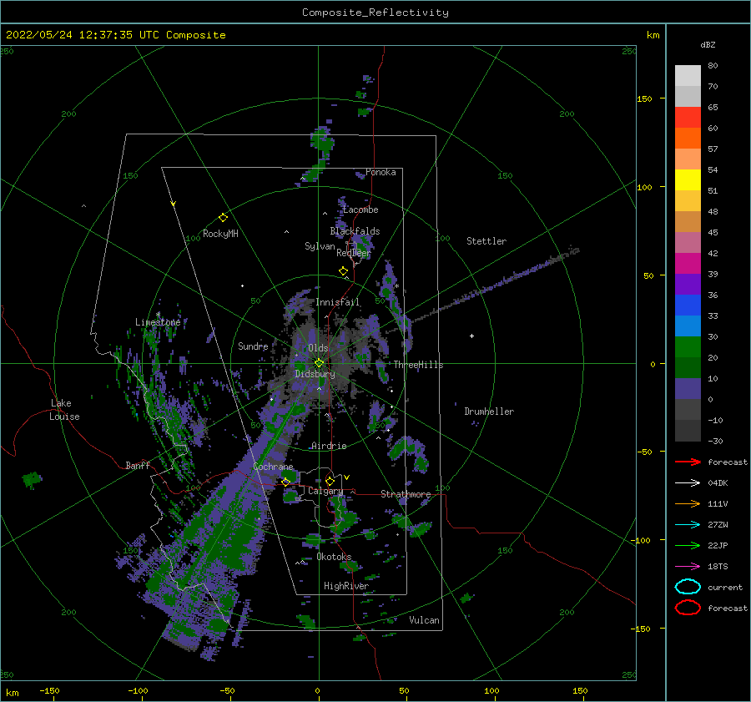Click the Cochrane city label
Viewport: 751px width, 702px height.
pyautogui.click(x=273, y=467)
